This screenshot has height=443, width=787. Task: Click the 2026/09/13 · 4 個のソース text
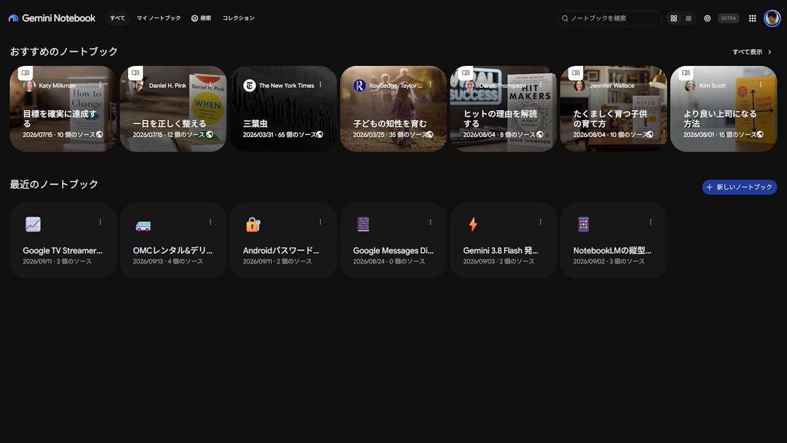(x=169, y=261)
